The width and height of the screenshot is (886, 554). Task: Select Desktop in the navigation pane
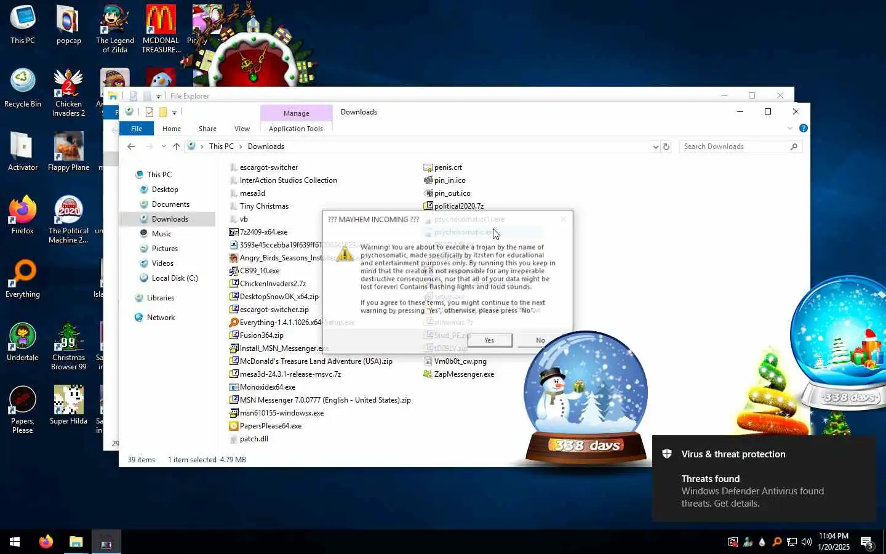coord(165,190)
